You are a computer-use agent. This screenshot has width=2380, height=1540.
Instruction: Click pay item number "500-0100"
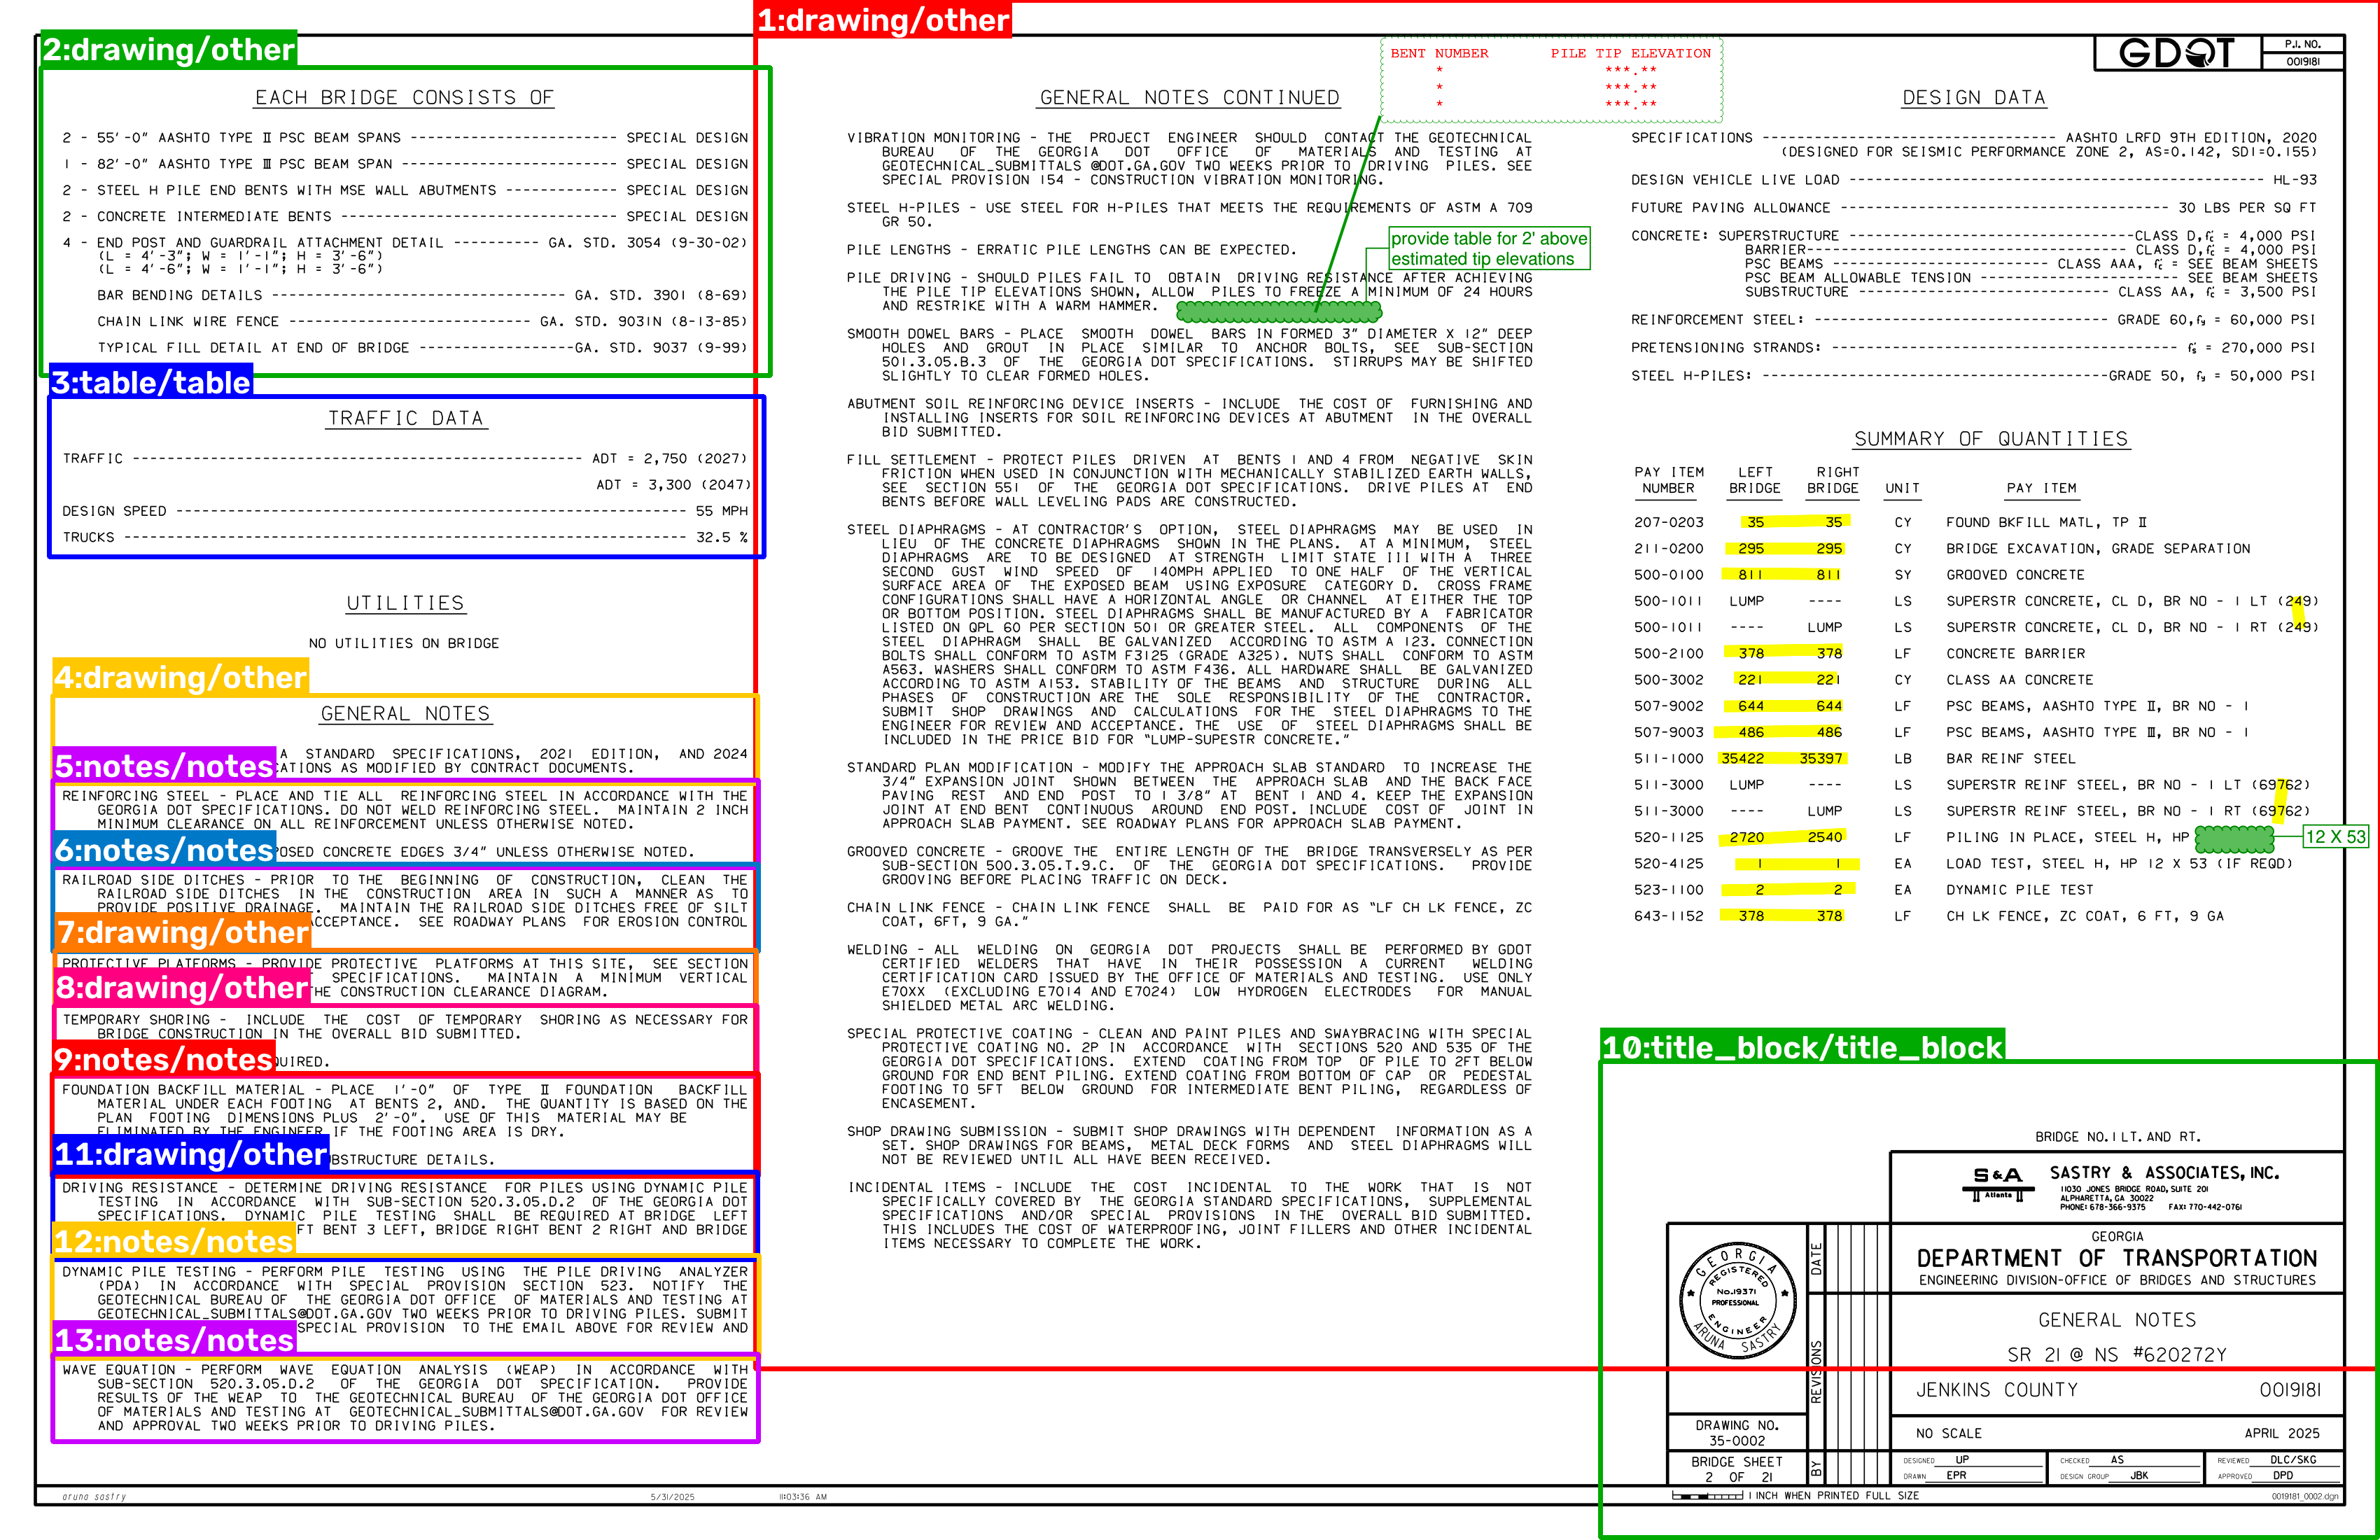(1668, 575)
